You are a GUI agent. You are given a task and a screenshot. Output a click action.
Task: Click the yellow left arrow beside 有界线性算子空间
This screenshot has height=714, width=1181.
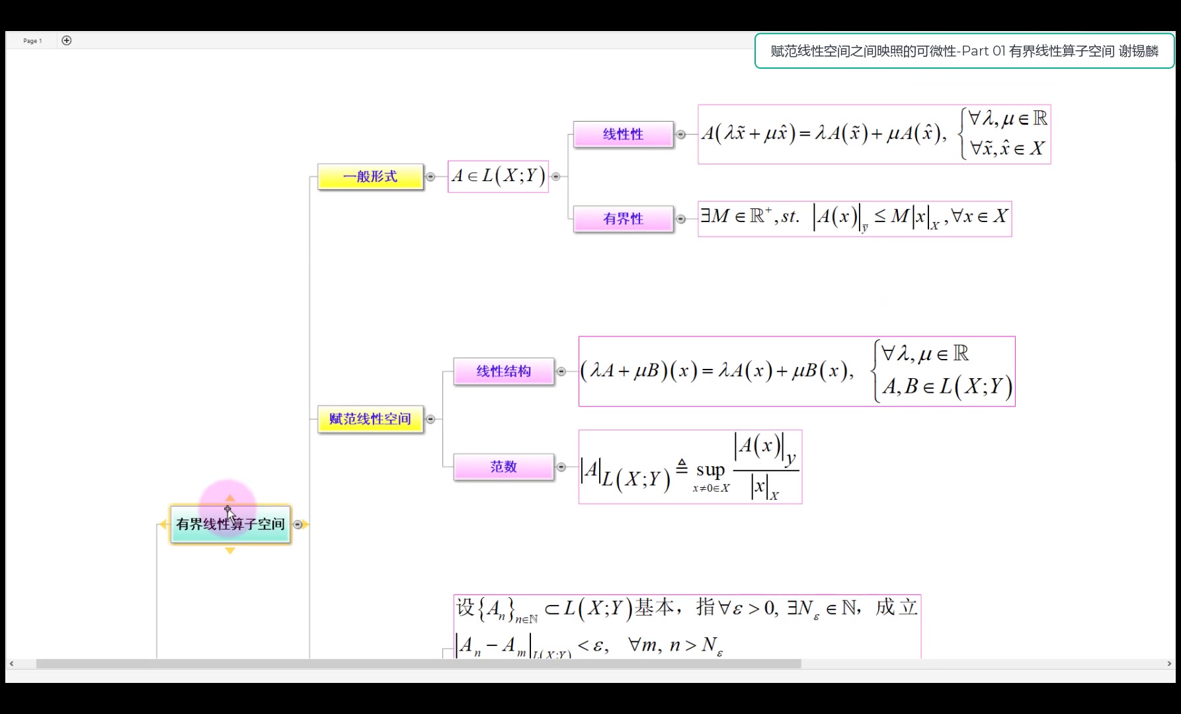pyautogui.click(x=163, y=524)
